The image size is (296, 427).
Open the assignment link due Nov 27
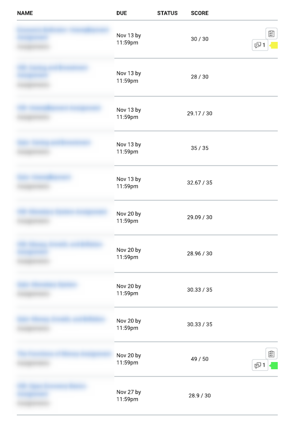[51, 390]
